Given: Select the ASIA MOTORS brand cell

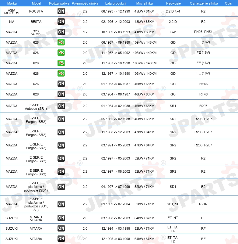Looking at the screenshot, I should click(12, 12).
